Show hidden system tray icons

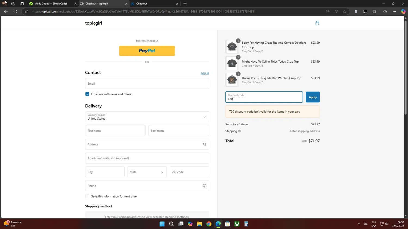click(x=359, y=224)
